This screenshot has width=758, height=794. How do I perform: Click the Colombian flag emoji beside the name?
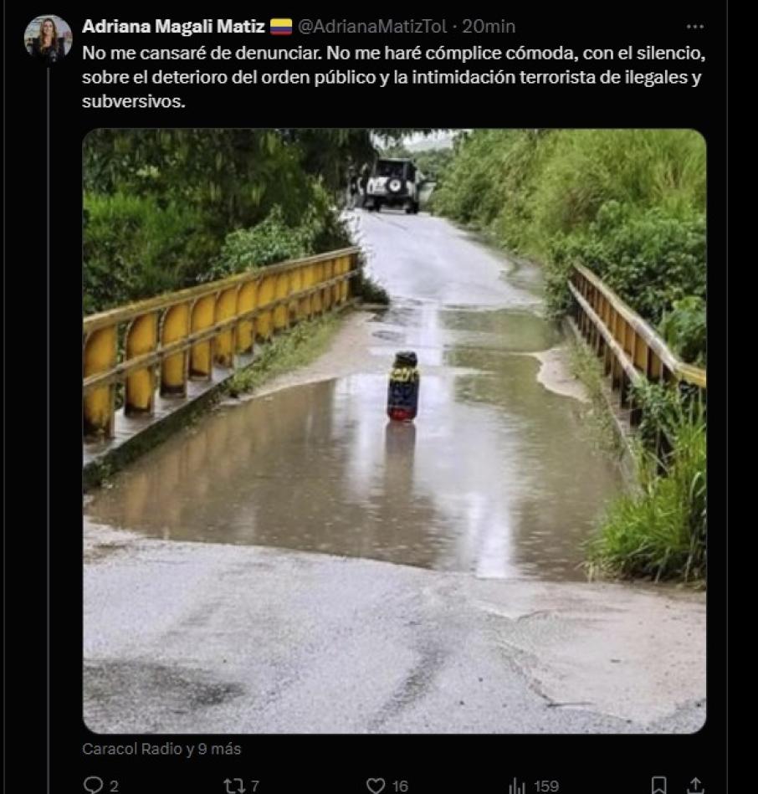[281, 27]
